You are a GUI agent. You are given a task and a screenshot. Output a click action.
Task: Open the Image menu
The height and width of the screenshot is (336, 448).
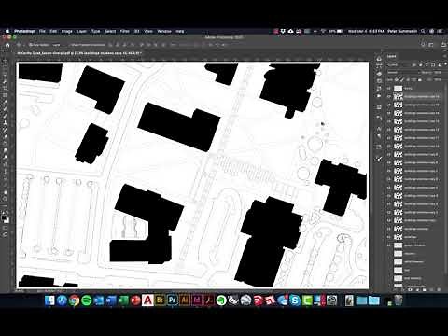pyautogui.click(x=66, y=31)
